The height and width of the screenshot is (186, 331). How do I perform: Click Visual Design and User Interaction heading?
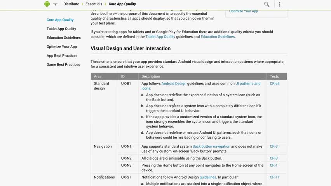pyautogui.click(x=131, y=48)
